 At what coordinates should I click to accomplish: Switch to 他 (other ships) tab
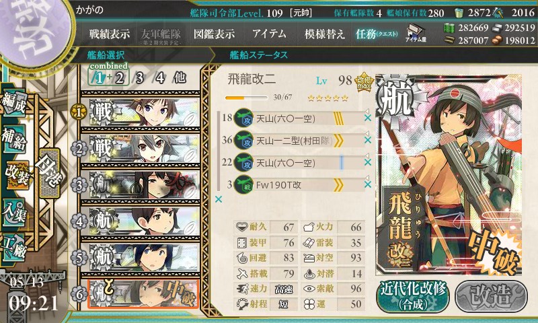pos(180,78)
